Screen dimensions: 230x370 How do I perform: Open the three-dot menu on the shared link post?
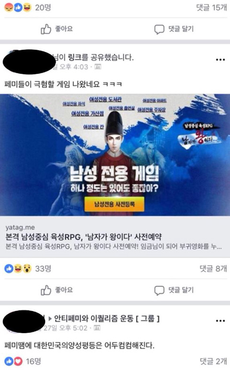[x=220, y=60]
